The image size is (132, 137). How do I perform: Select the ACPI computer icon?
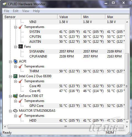pyautogui.click(x=15, y=61)
